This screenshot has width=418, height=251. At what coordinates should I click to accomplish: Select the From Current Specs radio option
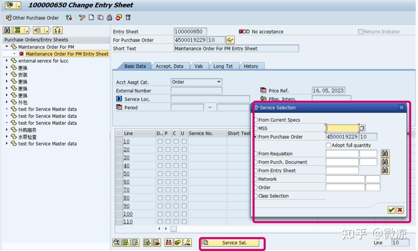[256, 120]
